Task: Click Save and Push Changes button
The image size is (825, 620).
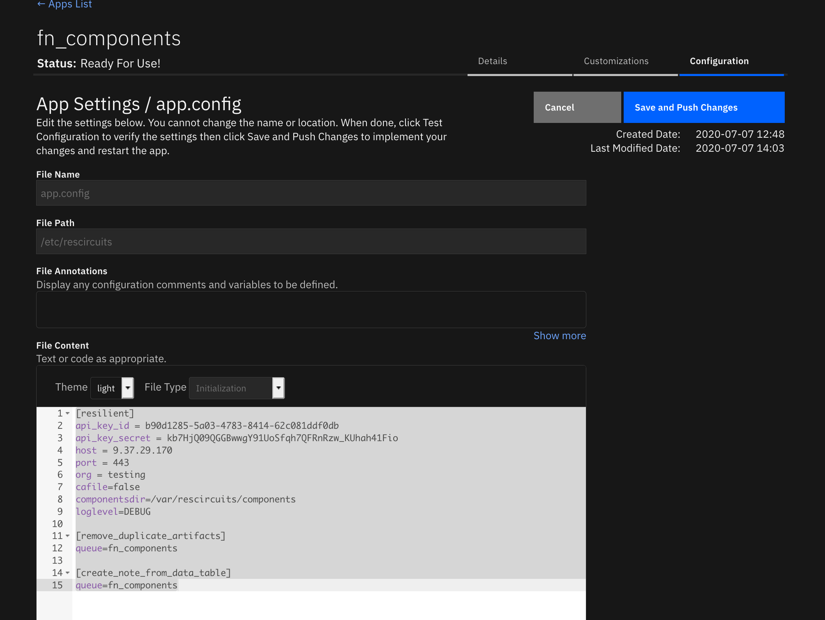Action: pyautogui.click(x=686, y=107)
